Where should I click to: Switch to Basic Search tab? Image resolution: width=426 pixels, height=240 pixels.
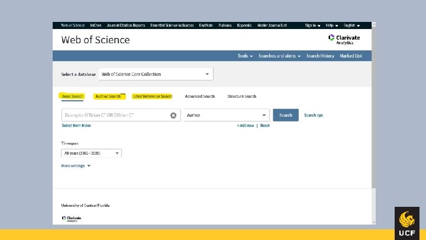(x=72, y=97)
